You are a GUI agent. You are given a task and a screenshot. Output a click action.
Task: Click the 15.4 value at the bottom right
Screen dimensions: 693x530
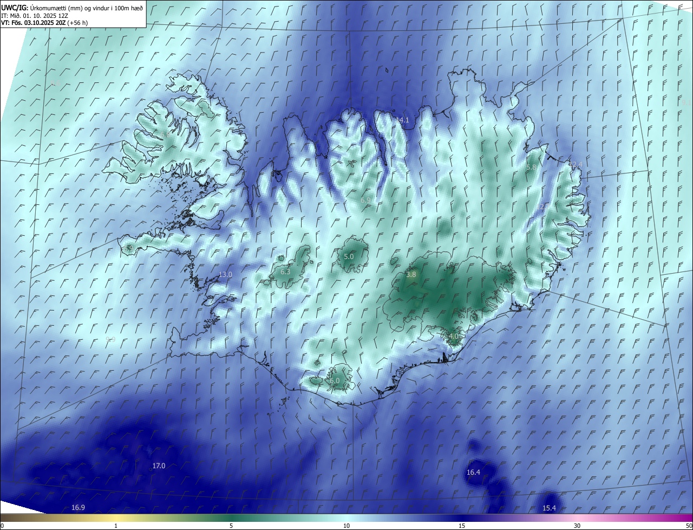pos(549,508)
